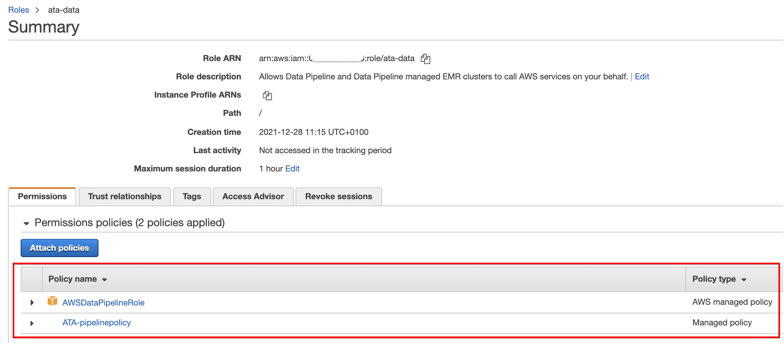Viewport: 784px width, 346px height.
Task: Go back to Roles breadcrumb
Action: coord(19,10)
